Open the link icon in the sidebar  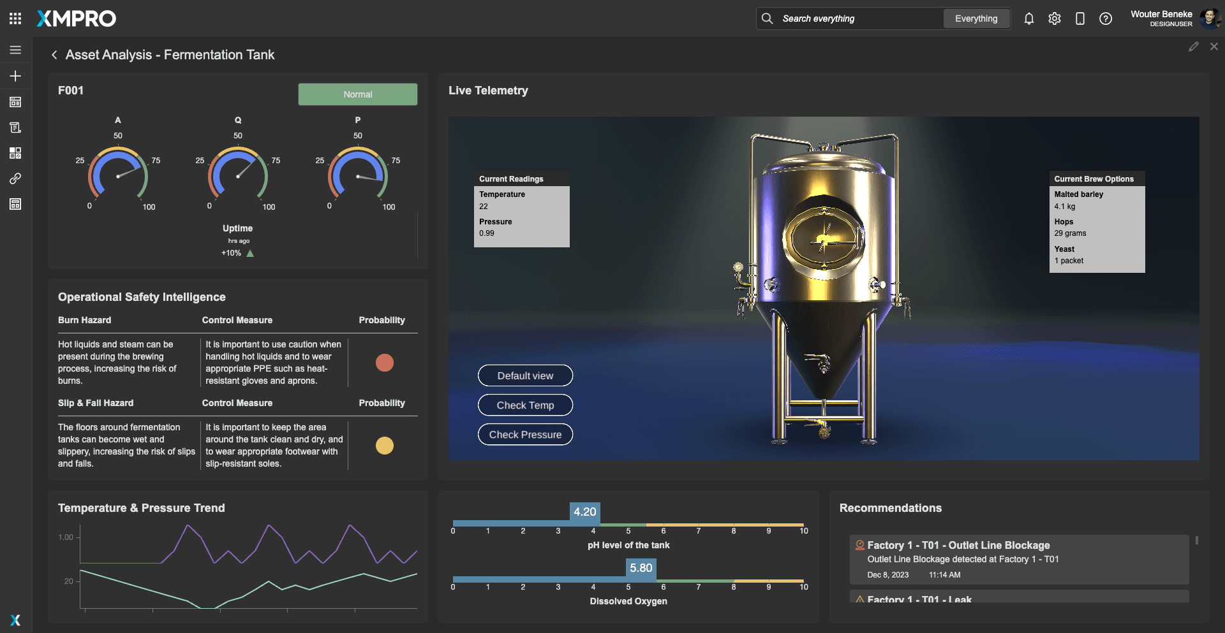coord(15,178)
